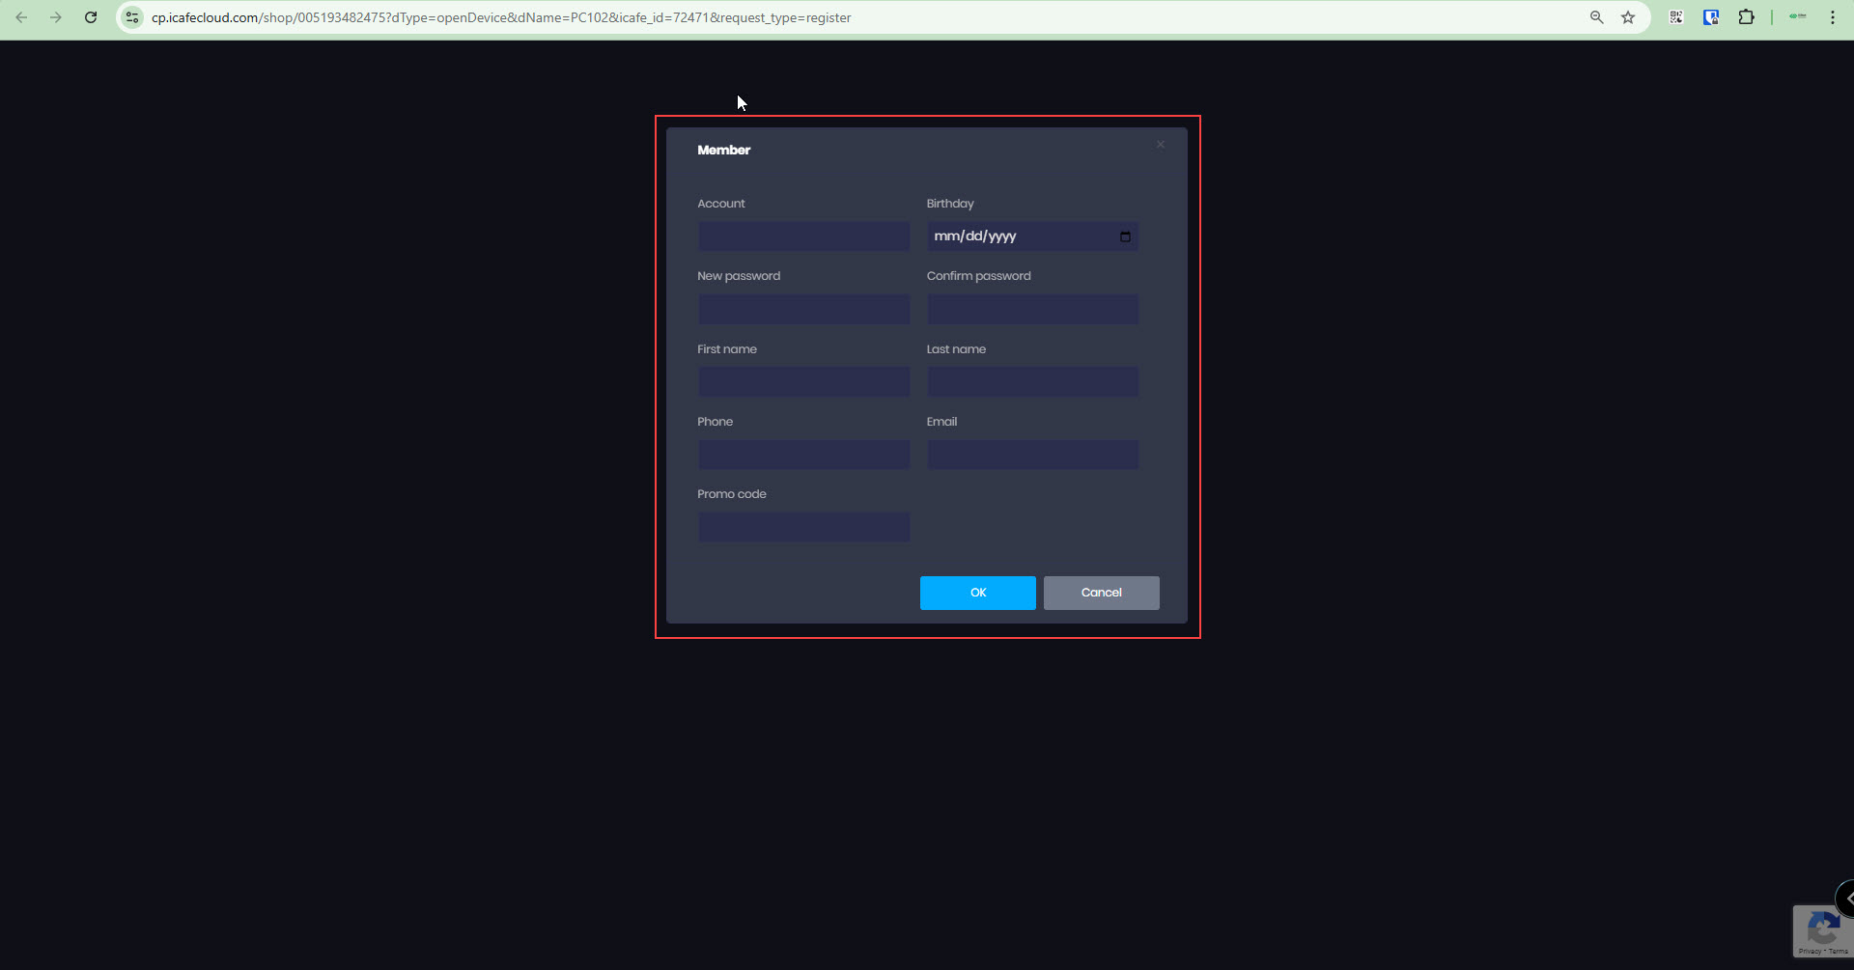The width and height of the screenshot is (1854, 970).
Task: Expand the black side panel arrow
Action: click(1846, 899)
